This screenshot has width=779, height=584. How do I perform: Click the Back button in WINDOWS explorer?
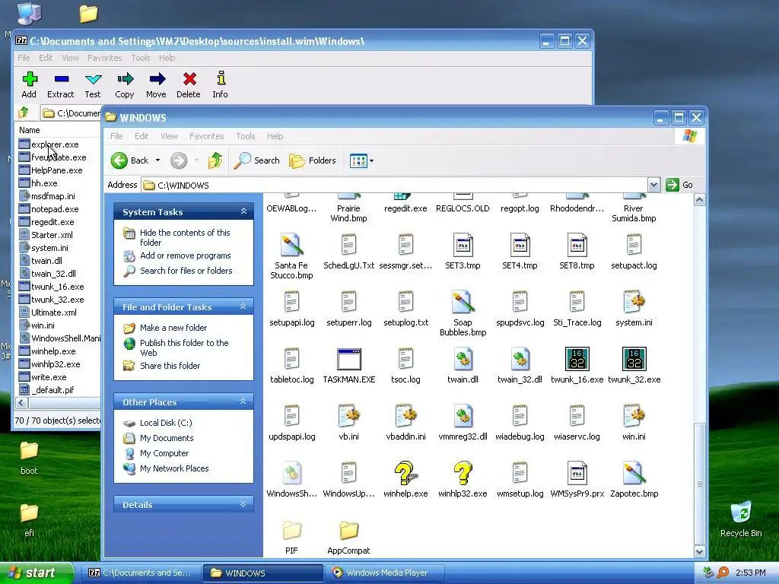(129, 160)
